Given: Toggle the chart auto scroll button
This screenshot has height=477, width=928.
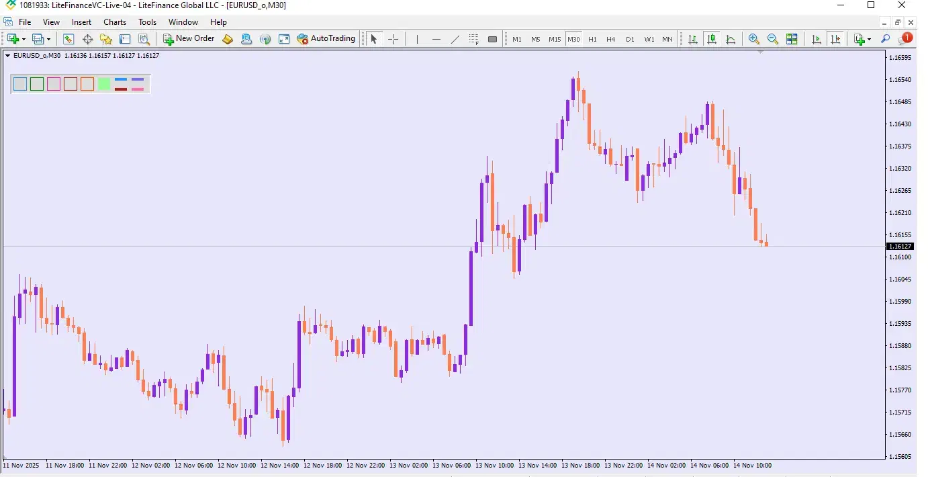Looking at the screenshot, I should pyautogui.click(x=817, y=39).
